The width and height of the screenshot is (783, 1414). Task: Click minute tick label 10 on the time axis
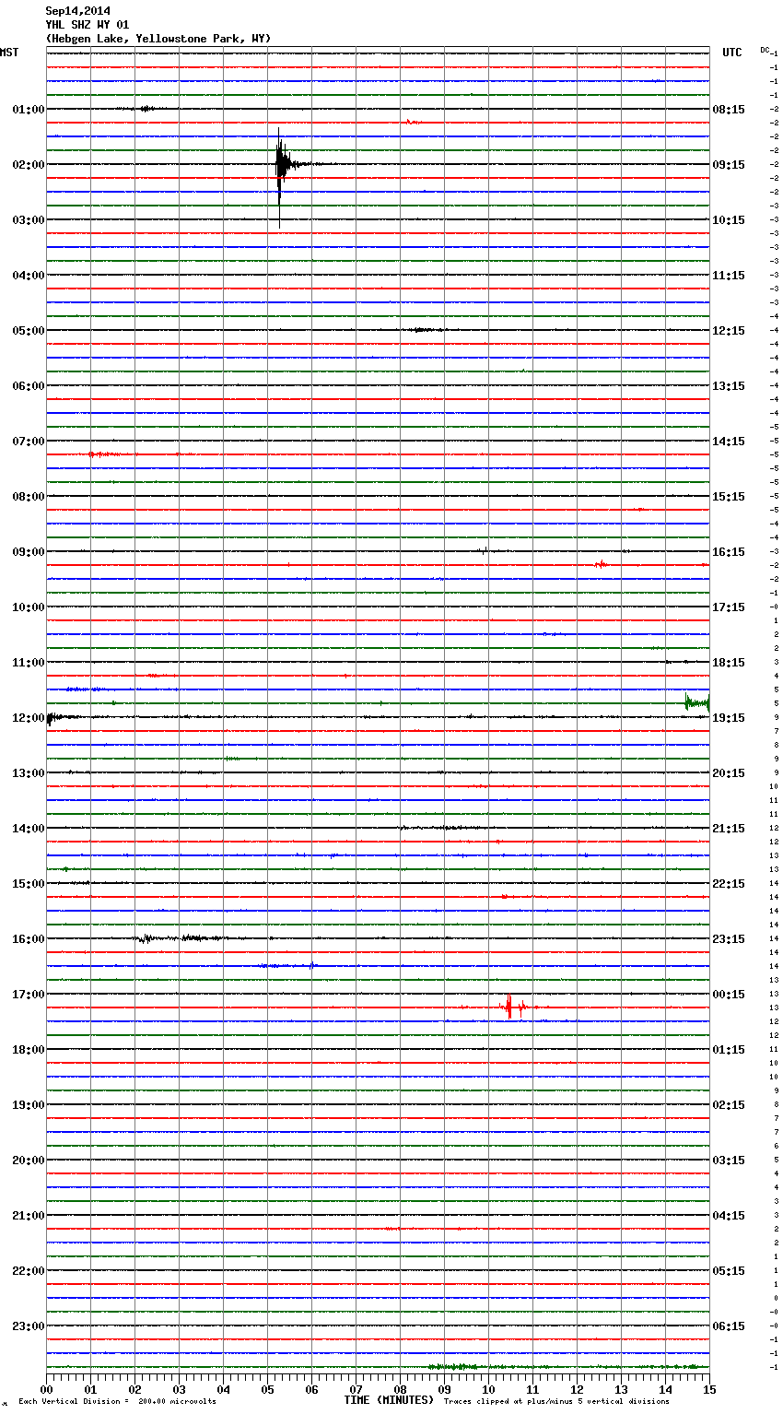tap(488, 1389)
